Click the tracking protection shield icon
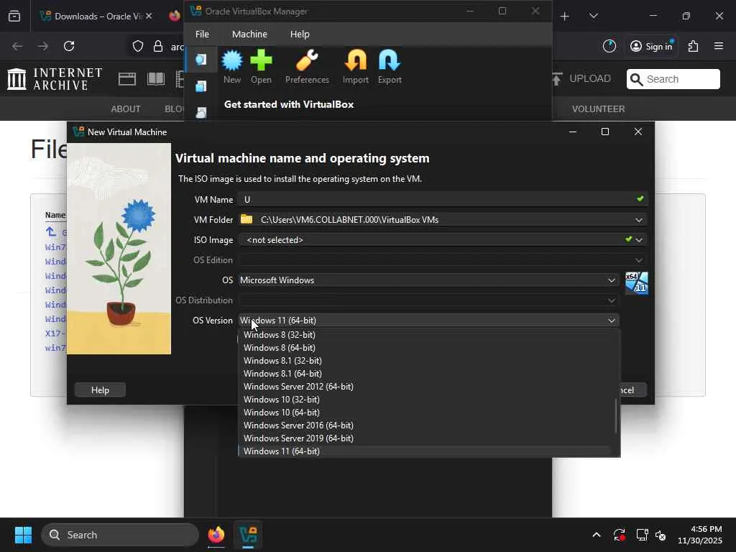The height and width of the screenshot is (552, 736). pyautogui.click(x=137, y=46)
